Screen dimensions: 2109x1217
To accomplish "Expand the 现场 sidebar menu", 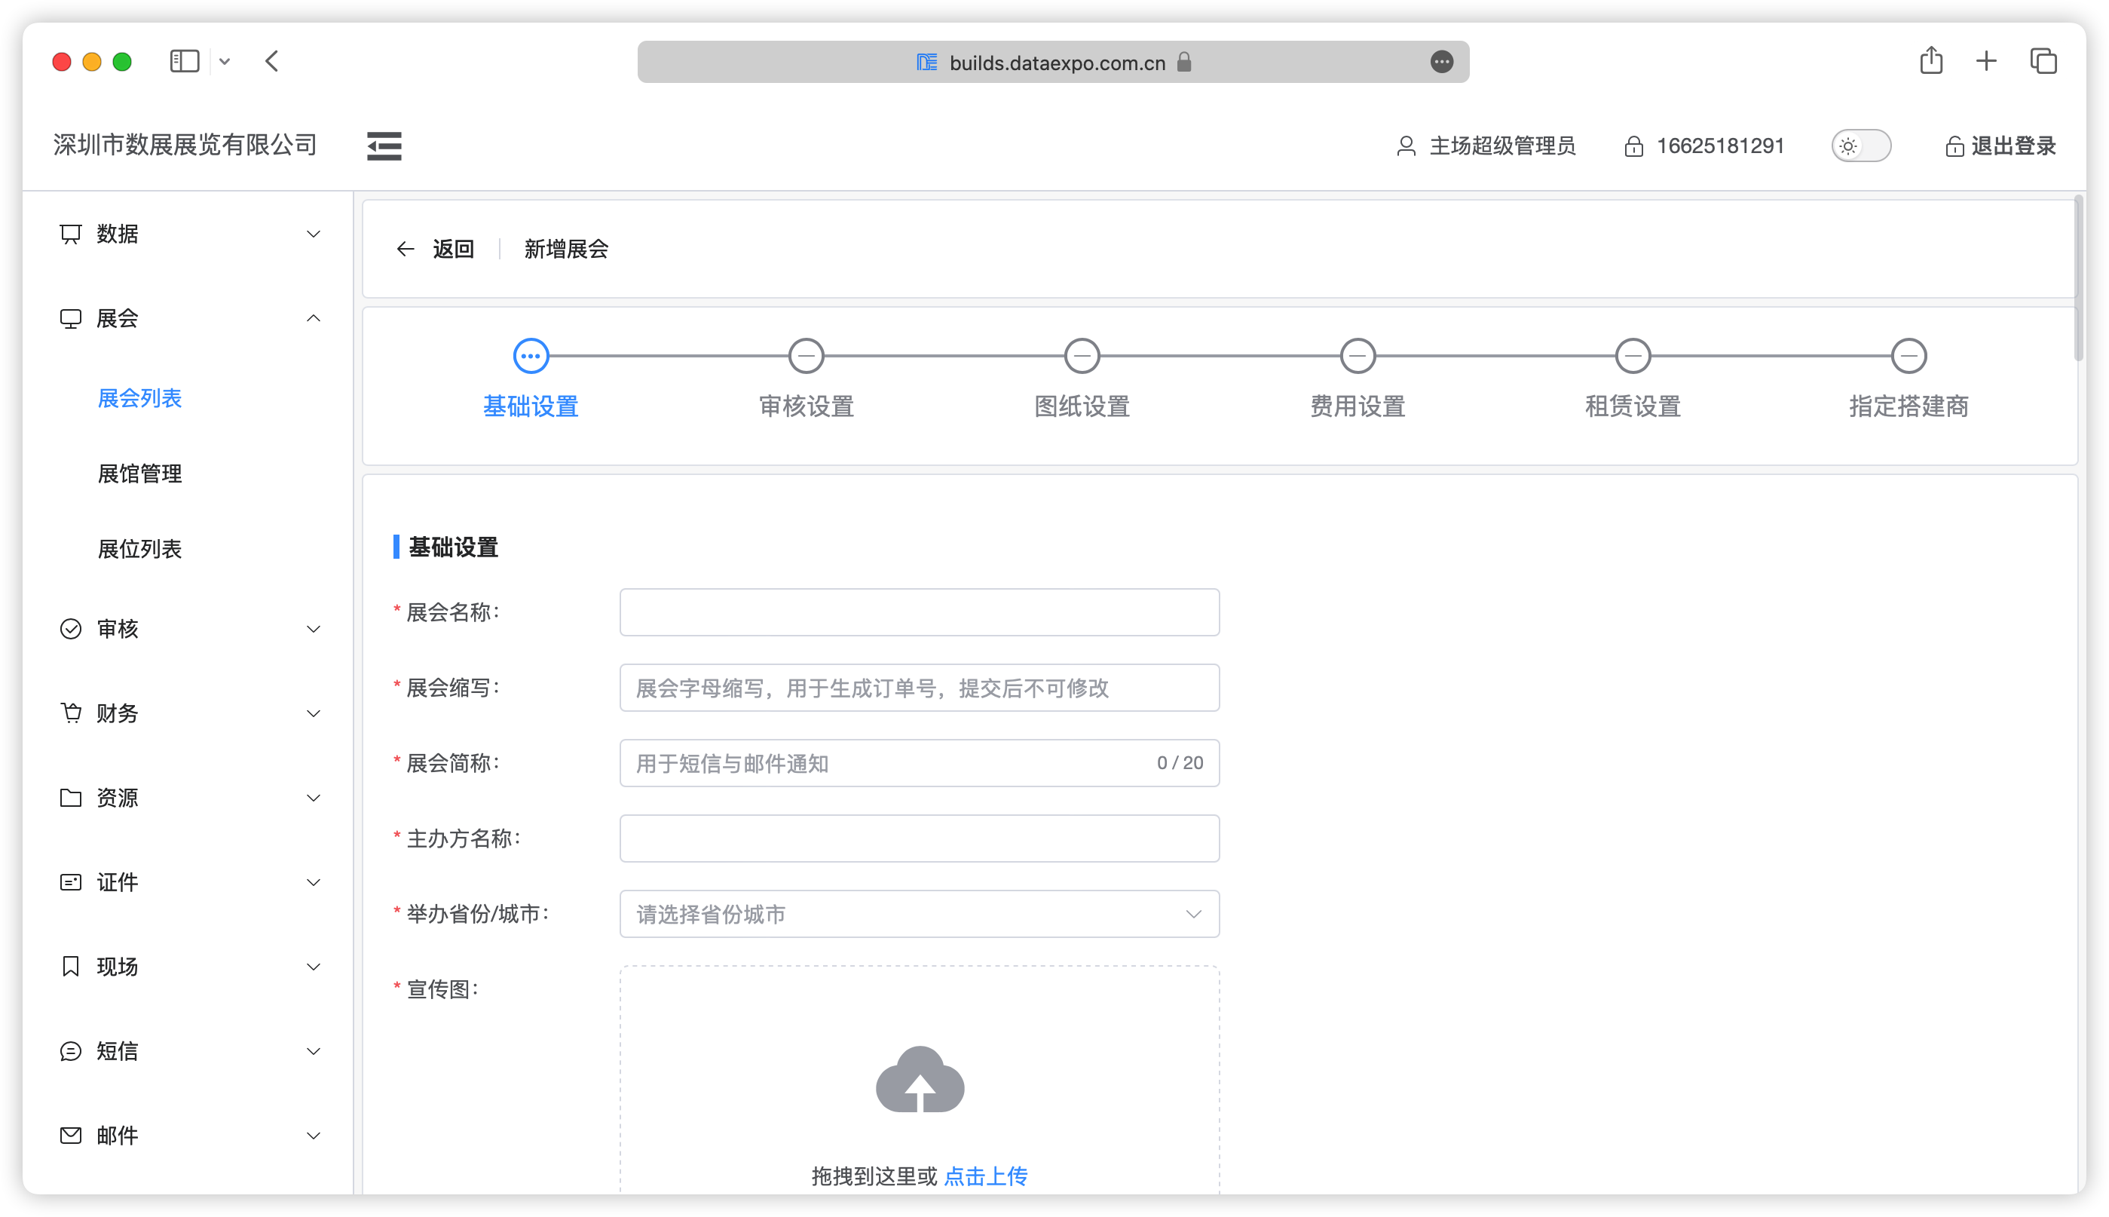I will point(189,966).
